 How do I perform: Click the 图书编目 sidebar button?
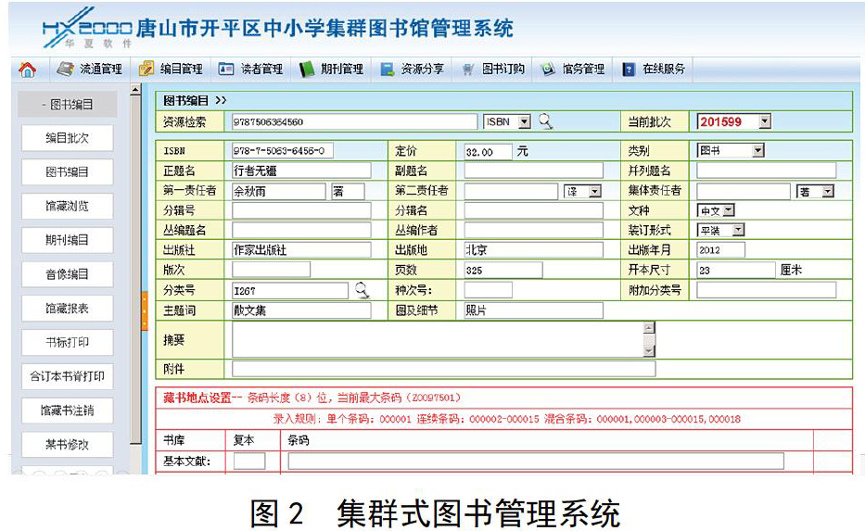click(x=68, y=172)
